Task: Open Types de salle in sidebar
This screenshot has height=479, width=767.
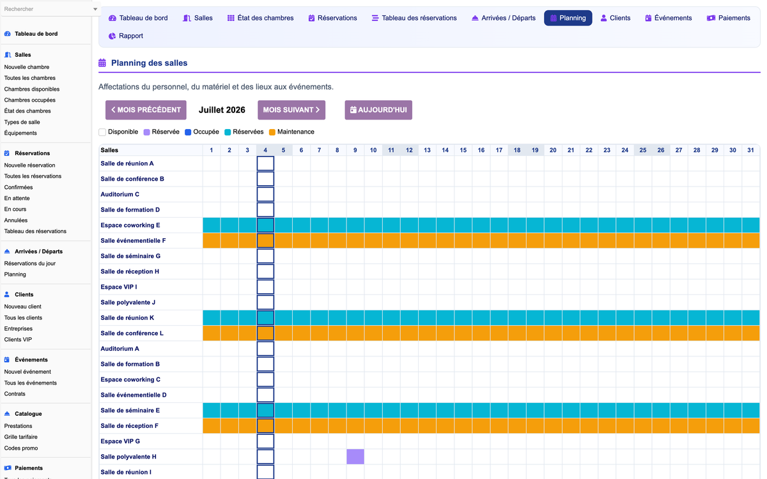Action: click(x=22, y=122)
